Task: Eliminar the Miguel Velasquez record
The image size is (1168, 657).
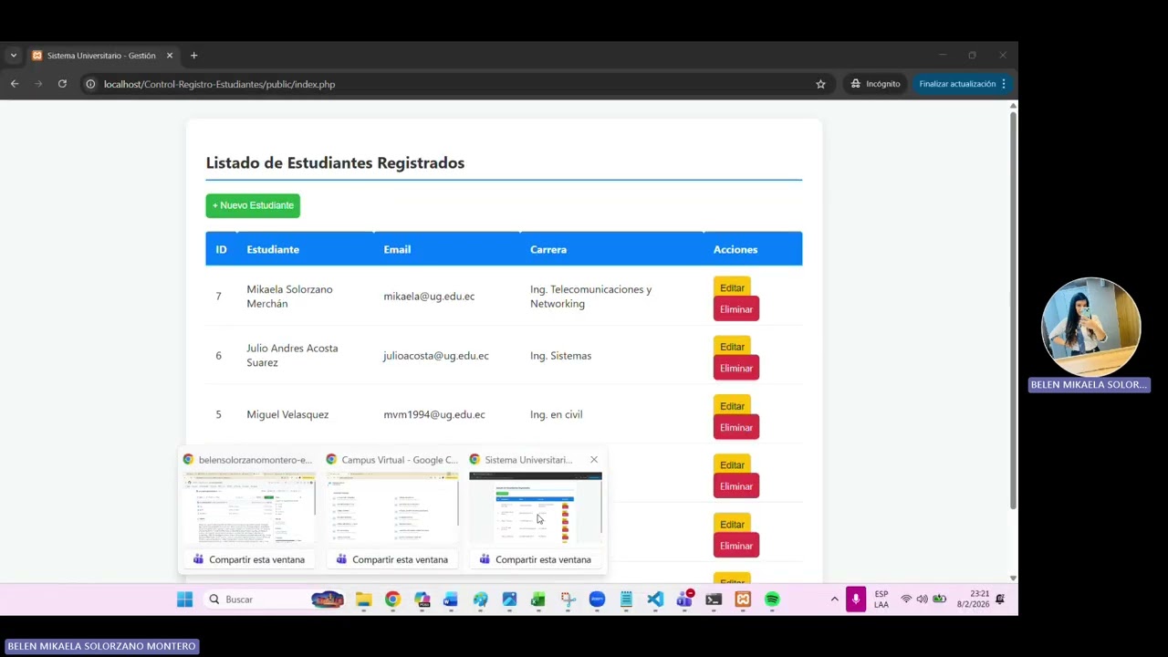Action: [735, 428]
